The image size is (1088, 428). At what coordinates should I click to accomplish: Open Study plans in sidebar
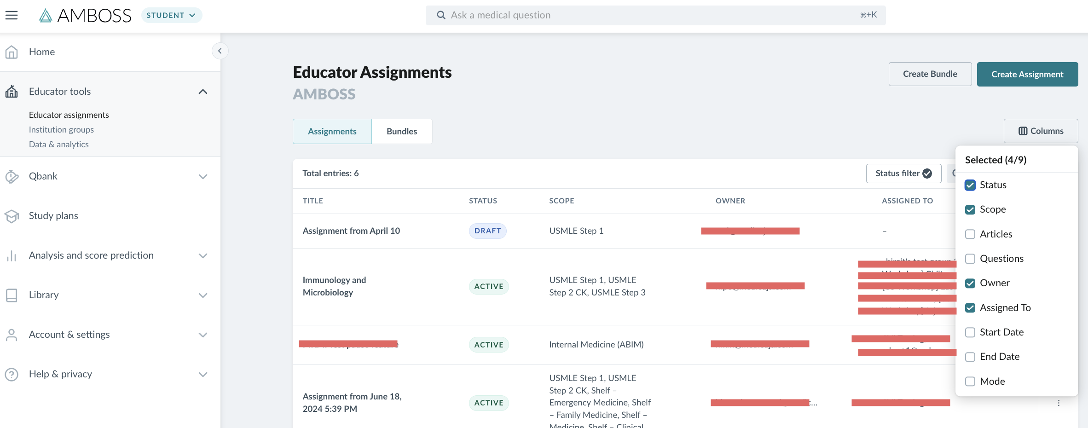coord(53,216)
